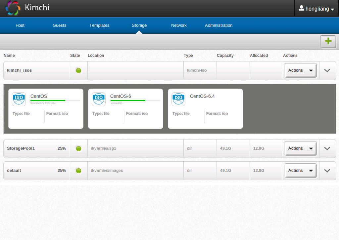This screenshot has height=240, width=339.
Task: Open the hongliang user dropdown menu
Action: [x=316, y=9]
